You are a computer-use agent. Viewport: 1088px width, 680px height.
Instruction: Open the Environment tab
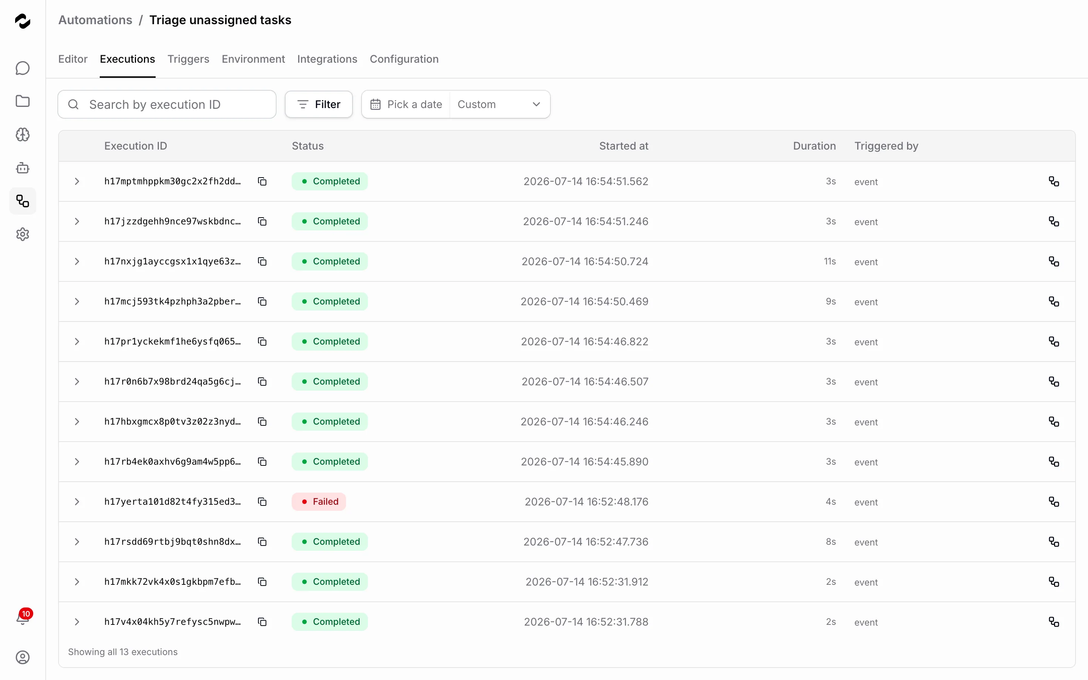[253, 59]
